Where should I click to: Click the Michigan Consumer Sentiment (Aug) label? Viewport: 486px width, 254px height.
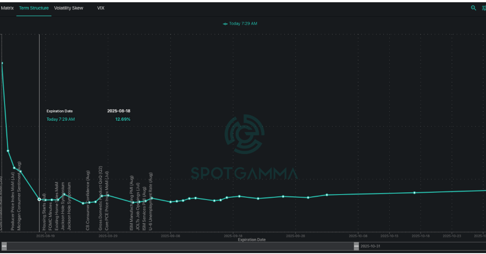[19, 196]
